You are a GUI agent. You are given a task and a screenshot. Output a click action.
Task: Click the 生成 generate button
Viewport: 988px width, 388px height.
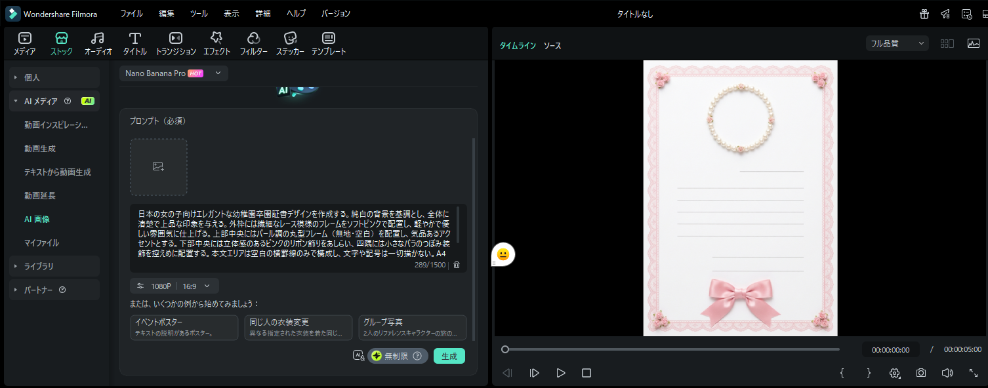449,356
